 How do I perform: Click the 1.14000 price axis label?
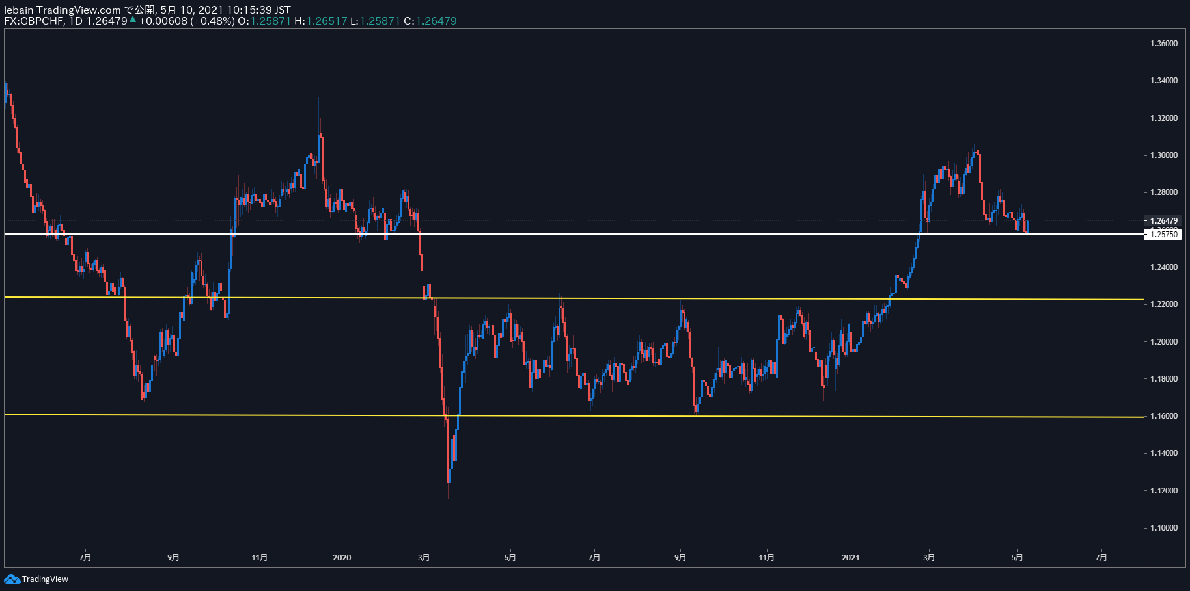click(1163, 453)
